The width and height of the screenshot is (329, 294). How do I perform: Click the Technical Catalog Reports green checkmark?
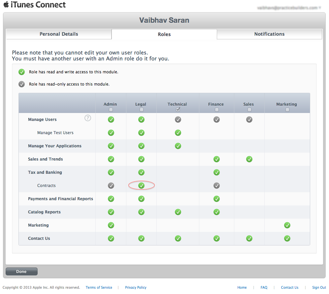pyautogui.click(x=178, y=212)
